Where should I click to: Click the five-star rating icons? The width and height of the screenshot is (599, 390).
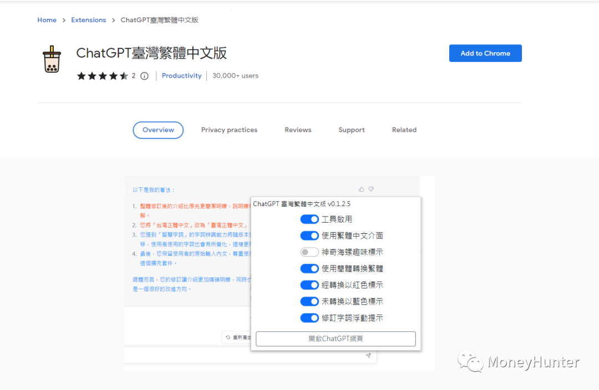point(103,76)
